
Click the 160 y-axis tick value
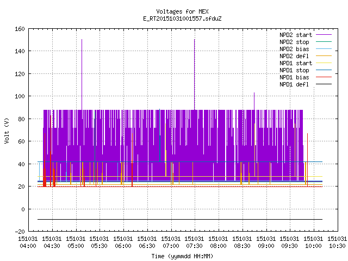tap(20, 29)
